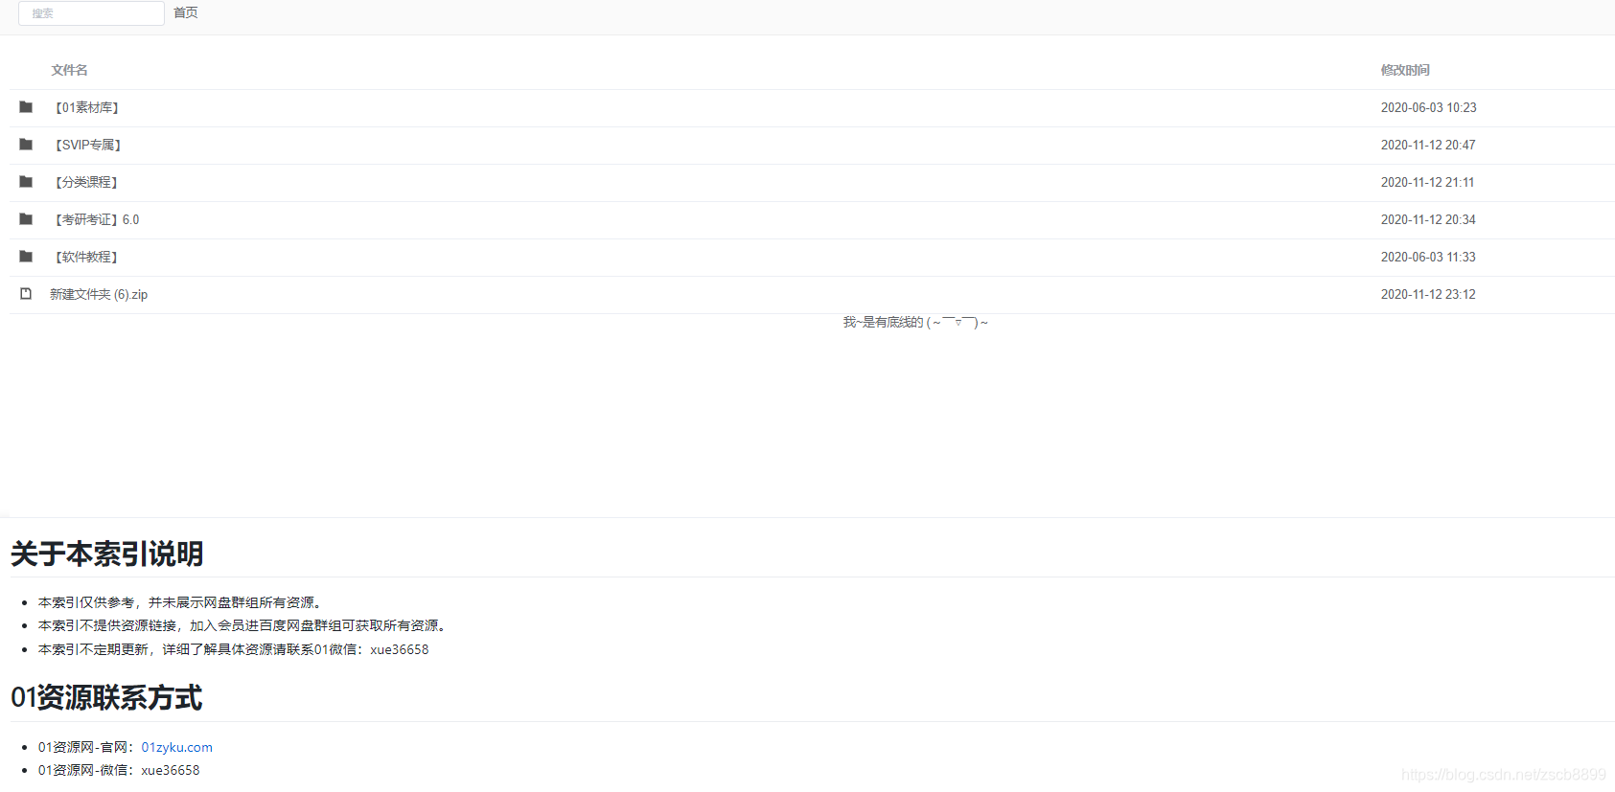Click bullet 本索引不提供资源链接
This screenshot has width=1615, height=792.
pos(244,625)
